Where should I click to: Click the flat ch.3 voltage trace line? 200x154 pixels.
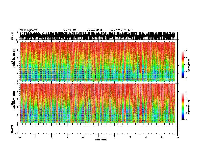(97, 129)
